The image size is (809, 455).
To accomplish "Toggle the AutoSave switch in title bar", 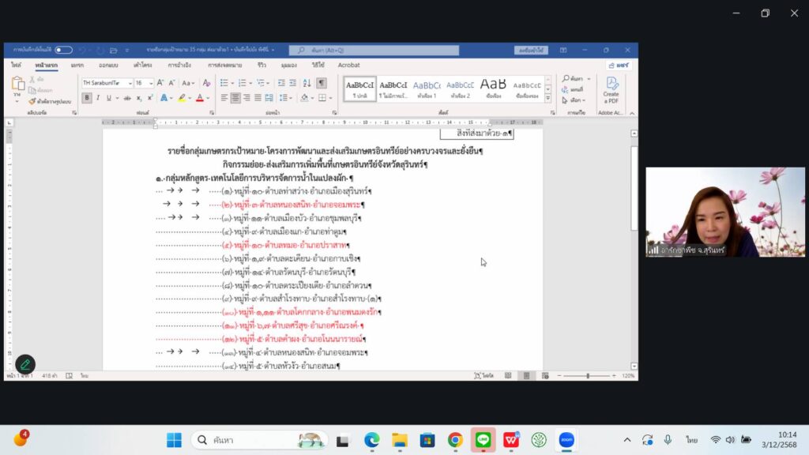I will pyautogui.click(x=63, y=50).
